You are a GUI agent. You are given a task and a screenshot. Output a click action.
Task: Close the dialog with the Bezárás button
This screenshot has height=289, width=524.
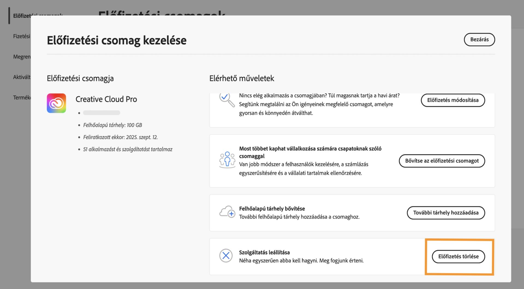coord(479,39)
